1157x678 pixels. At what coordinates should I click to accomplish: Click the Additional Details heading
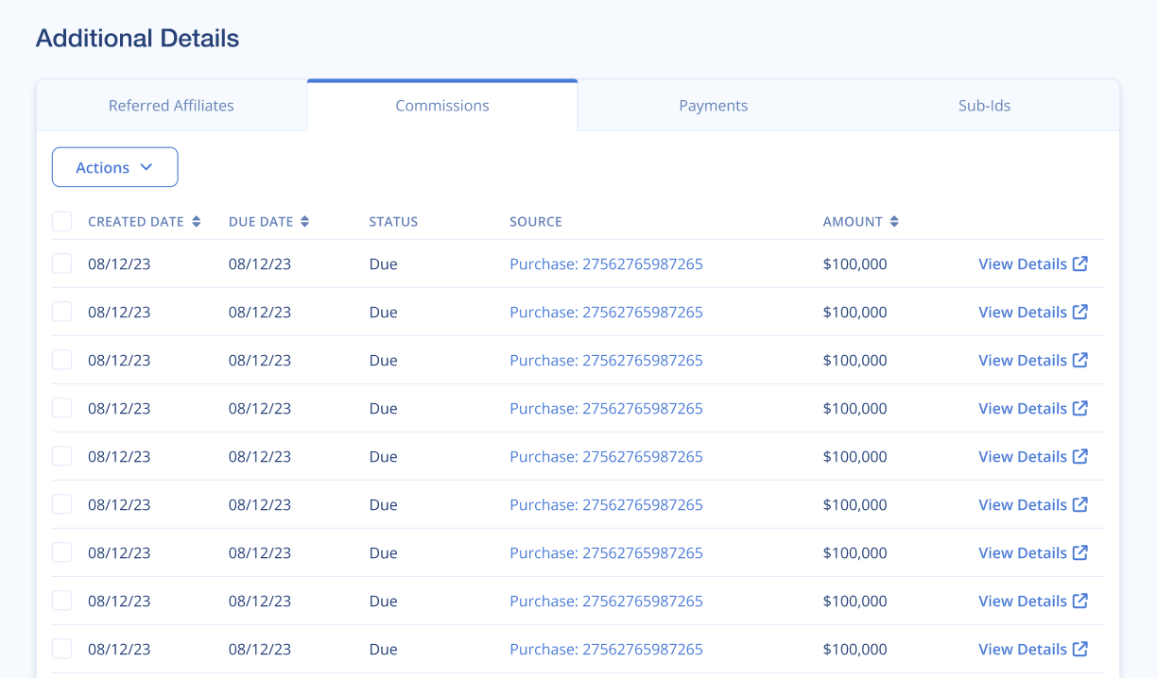(x=137, y=39)
